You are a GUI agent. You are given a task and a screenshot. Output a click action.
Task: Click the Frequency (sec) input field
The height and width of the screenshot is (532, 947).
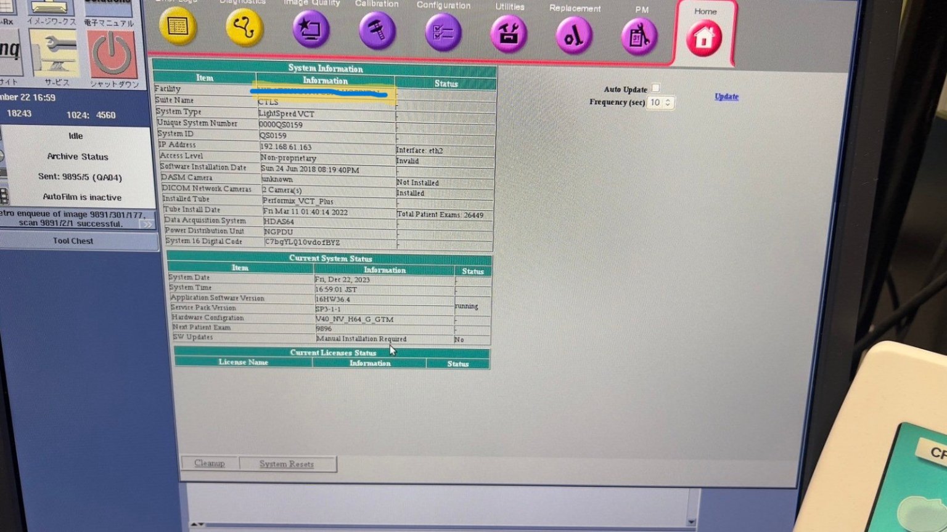pos(655,103)
